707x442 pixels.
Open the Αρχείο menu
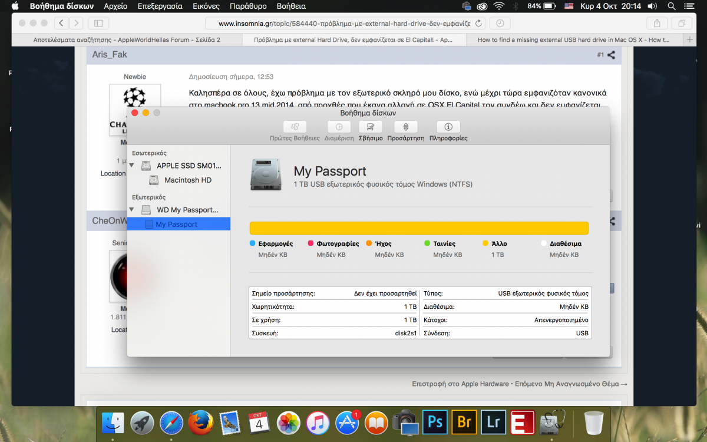(x=115, y=6)
